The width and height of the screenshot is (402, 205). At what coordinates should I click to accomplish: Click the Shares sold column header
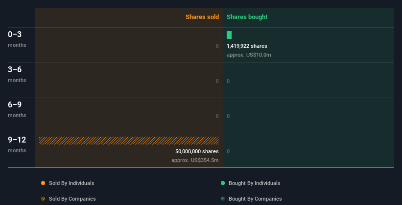[202, 17]
